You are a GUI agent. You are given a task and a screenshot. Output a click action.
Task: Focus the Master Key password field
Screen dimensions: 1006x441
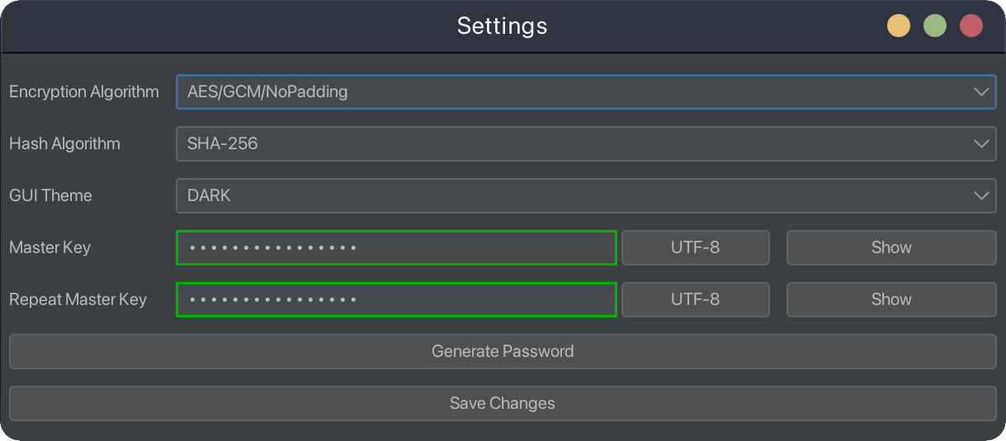(x=396, y=247)
